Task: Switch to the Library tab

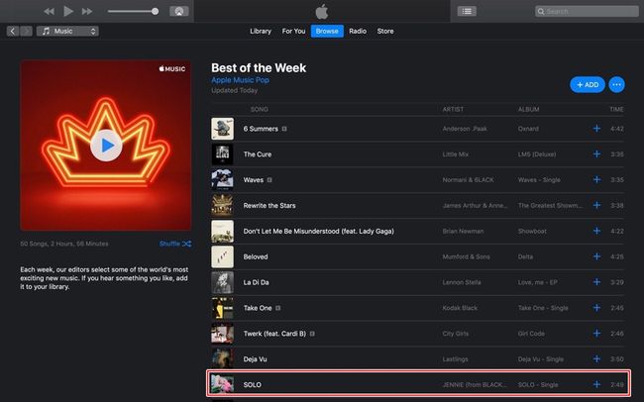Action: tap(261, 31)
